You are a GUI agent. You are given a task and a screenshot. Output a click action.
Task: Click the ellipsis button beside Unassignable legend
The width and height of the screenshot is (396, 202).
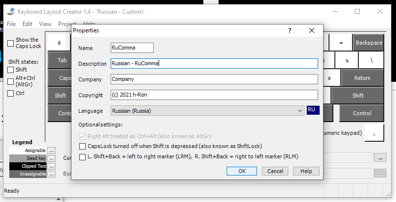coord(51,174)
